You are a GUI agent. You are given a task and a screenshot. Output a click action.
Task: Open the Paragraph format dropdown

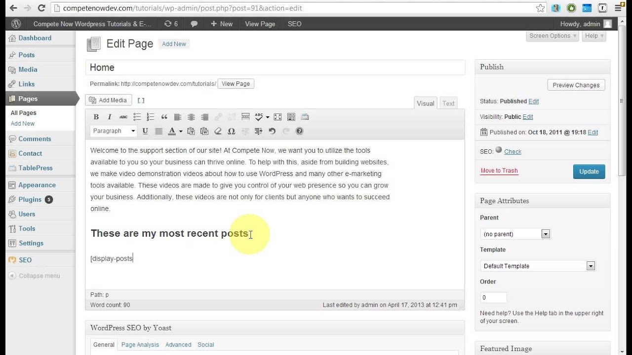[x=114, y=131]
